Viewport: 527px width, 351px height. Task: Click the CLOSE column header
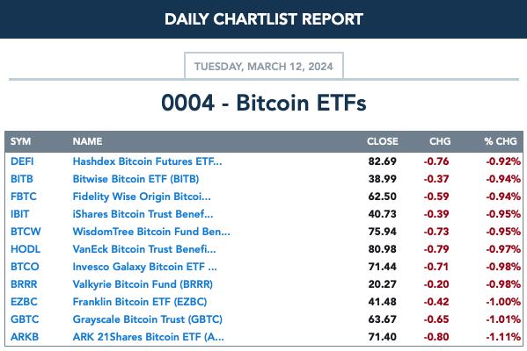383,141
